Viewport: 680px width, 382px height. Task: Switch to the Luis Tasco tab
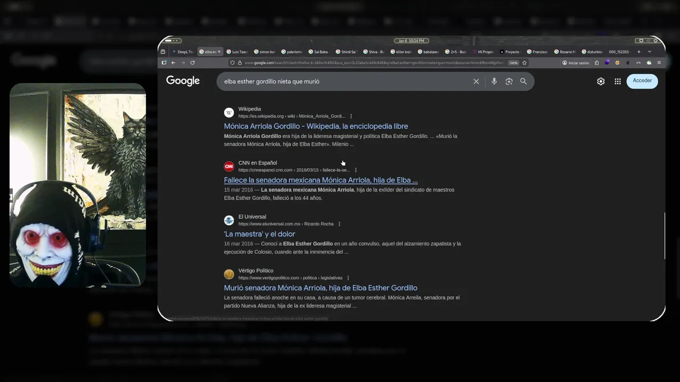(x=238, y=52)
